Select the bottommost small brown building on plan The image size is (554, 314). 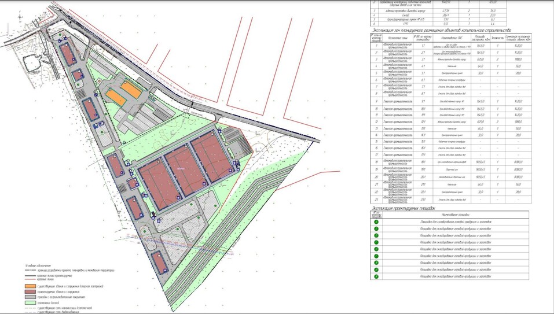point(160,262)
